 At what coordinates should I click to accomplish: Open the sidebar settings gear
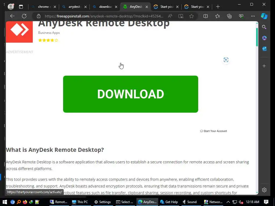pos(264,190)
